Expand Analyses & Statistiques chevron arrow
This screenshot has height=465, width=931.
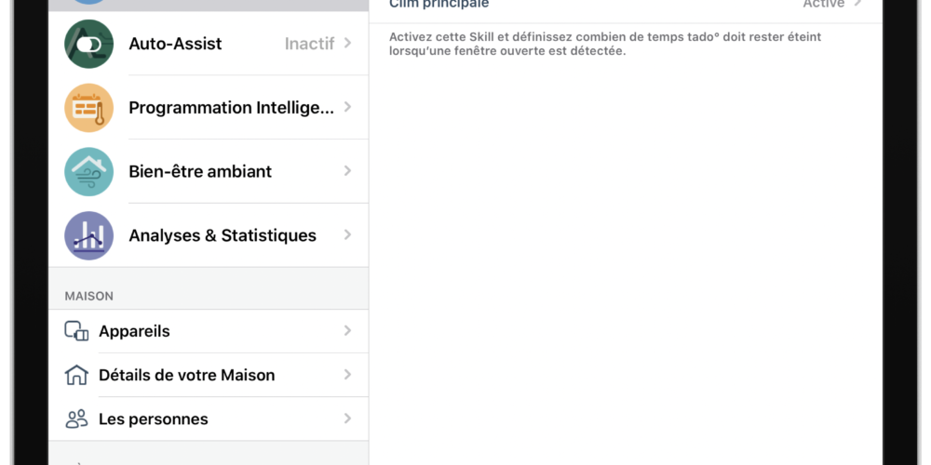coord(348,235)
